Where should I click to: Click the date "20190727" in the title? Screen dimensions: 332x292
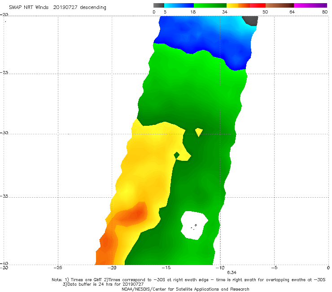65,7
